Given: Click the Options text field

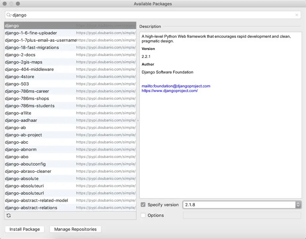Looking at the screenshot, I should pyautogui.click(x=242, y=215).
